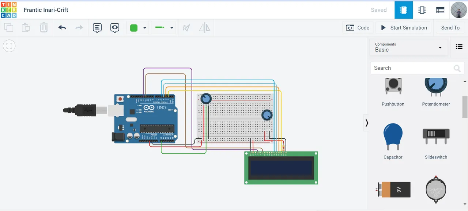Select the coin cell battery component
This screenshot has height=211, width=468.
click(436, 190)
